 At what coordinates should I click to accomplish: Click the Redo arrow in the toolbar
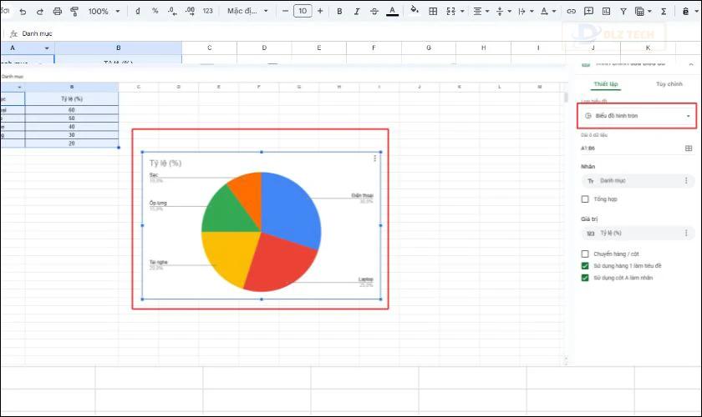tap(40, 12)
